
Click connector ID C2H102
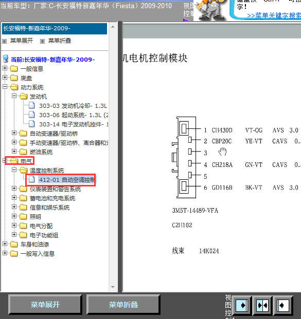[x=182, y=225]
